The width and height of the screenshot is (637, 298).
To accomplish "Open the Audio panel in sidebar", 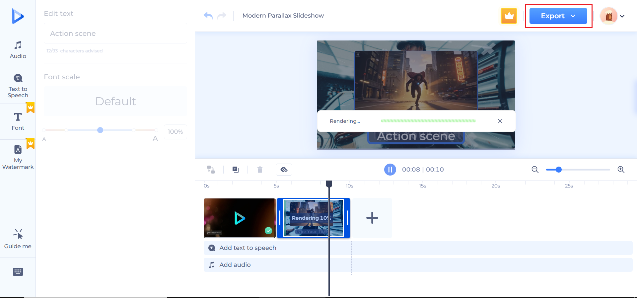I will pyautogui.click(x=18, y=50).
